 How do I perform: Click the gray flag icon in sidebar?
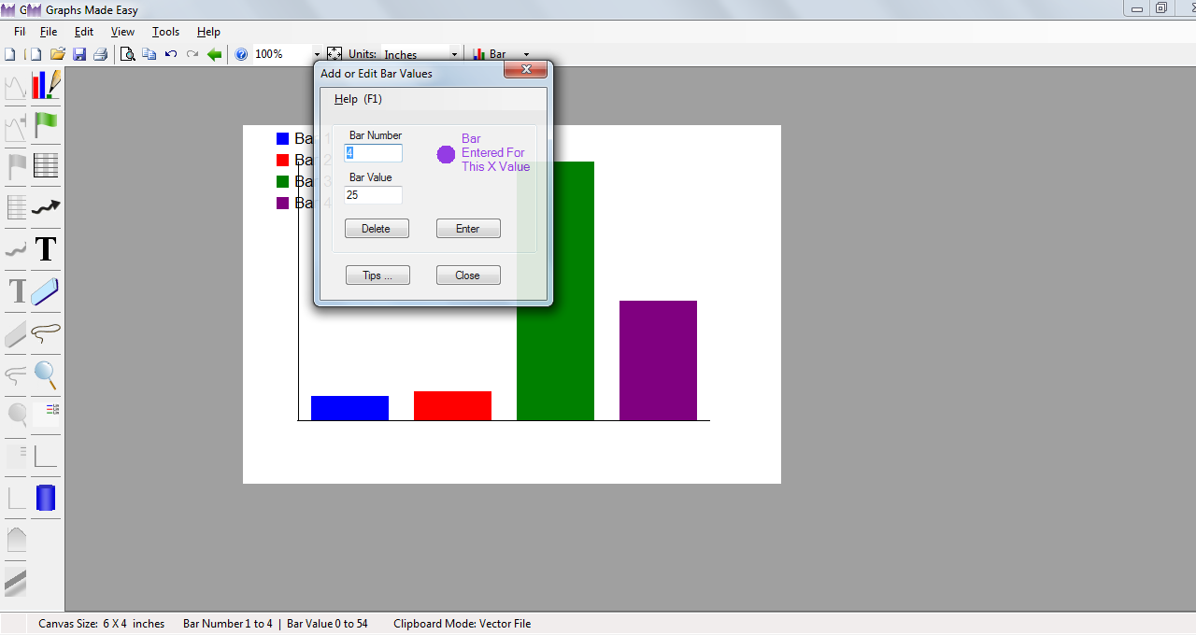click(16, 166)
